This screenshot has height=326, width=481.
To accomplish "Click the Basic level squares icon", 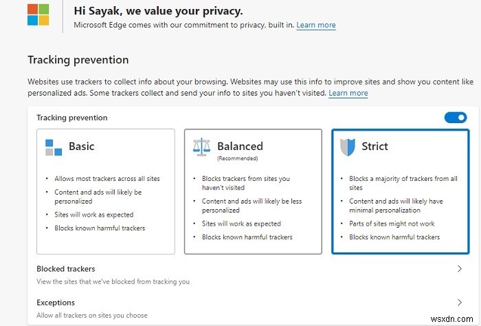I will [x=53, y=147].
